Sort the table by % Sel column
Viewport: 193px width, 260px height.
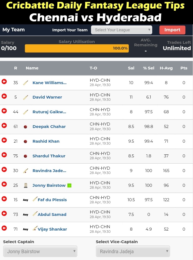click(x=149, y=68)
